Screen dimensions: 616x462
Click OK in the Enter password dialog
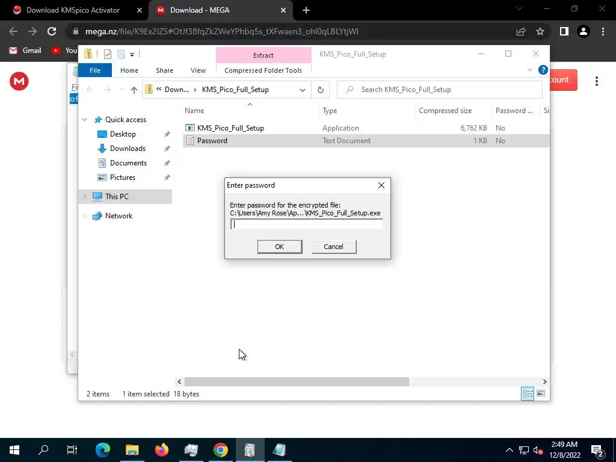click(279, 247)
